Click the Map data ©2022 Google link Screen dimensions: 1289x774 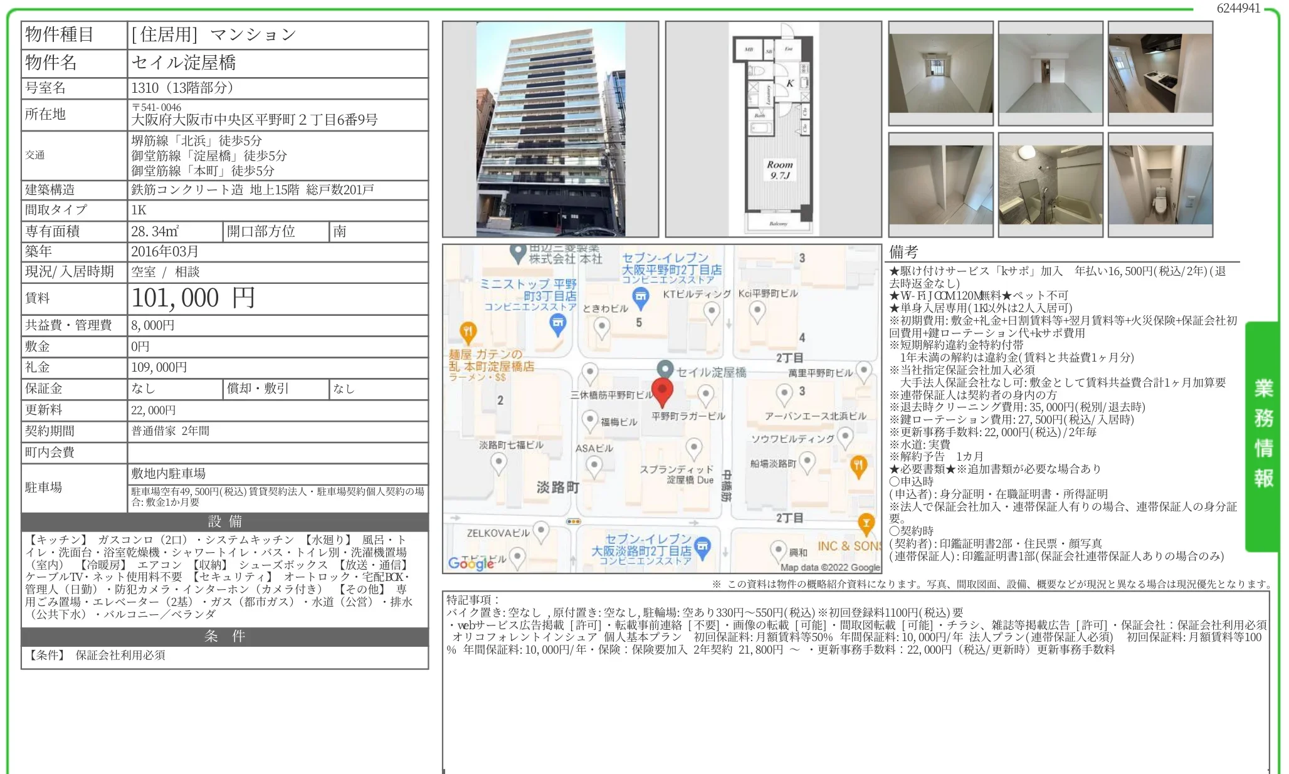pyautogui.click(x=830, y=567)
